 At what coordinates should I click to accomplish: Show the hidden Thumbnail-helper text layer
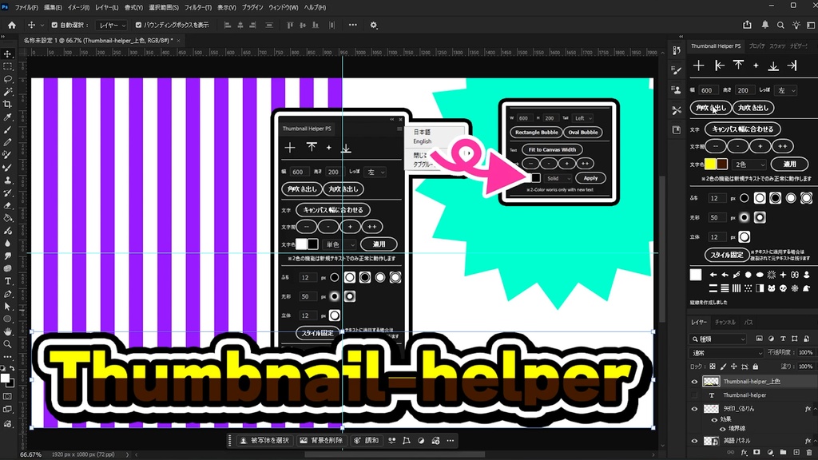[x=695, y=395]
